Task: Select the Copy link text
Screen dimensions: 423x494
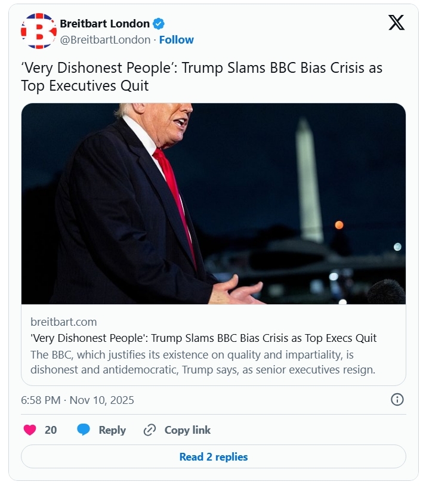Action: coord(187,430)
